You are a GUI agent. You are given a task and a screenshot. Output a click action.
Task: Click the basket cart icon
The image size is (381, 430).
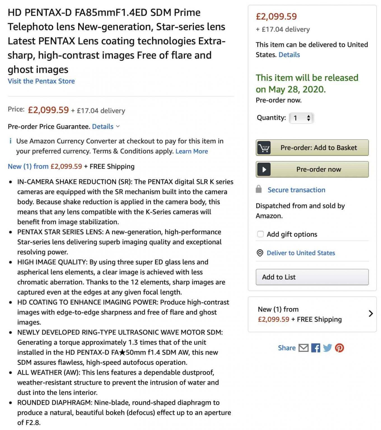pyautogui.click(x=264, y=148)
